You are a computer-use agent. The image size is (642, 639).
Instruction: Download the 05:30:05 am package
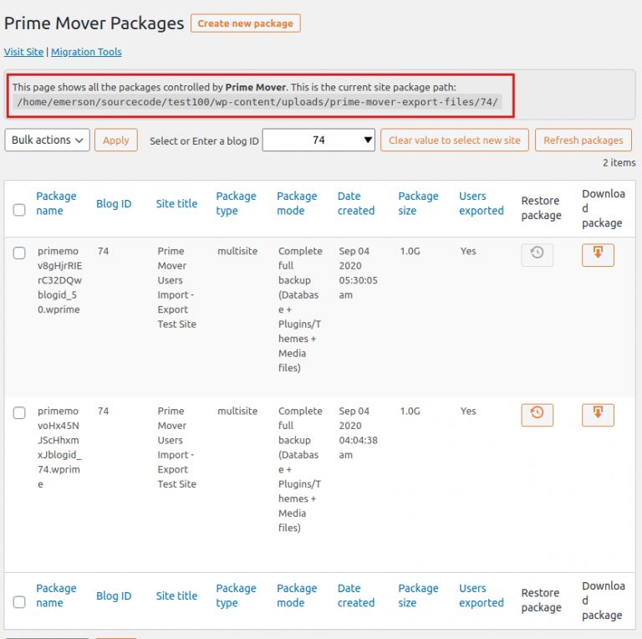tap(598, 255)
